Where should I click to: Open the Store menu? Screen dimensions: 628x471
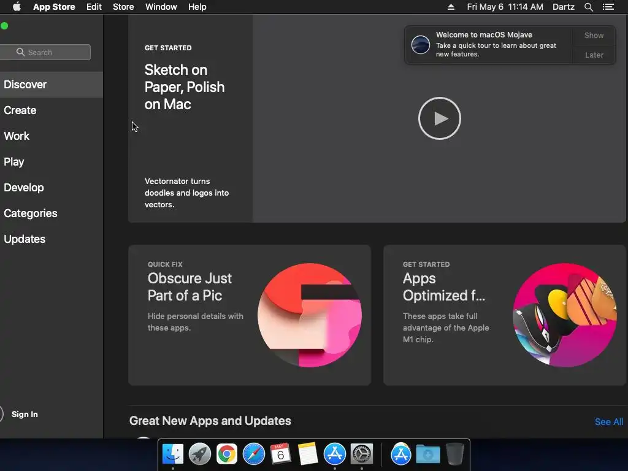click(123, 7)
